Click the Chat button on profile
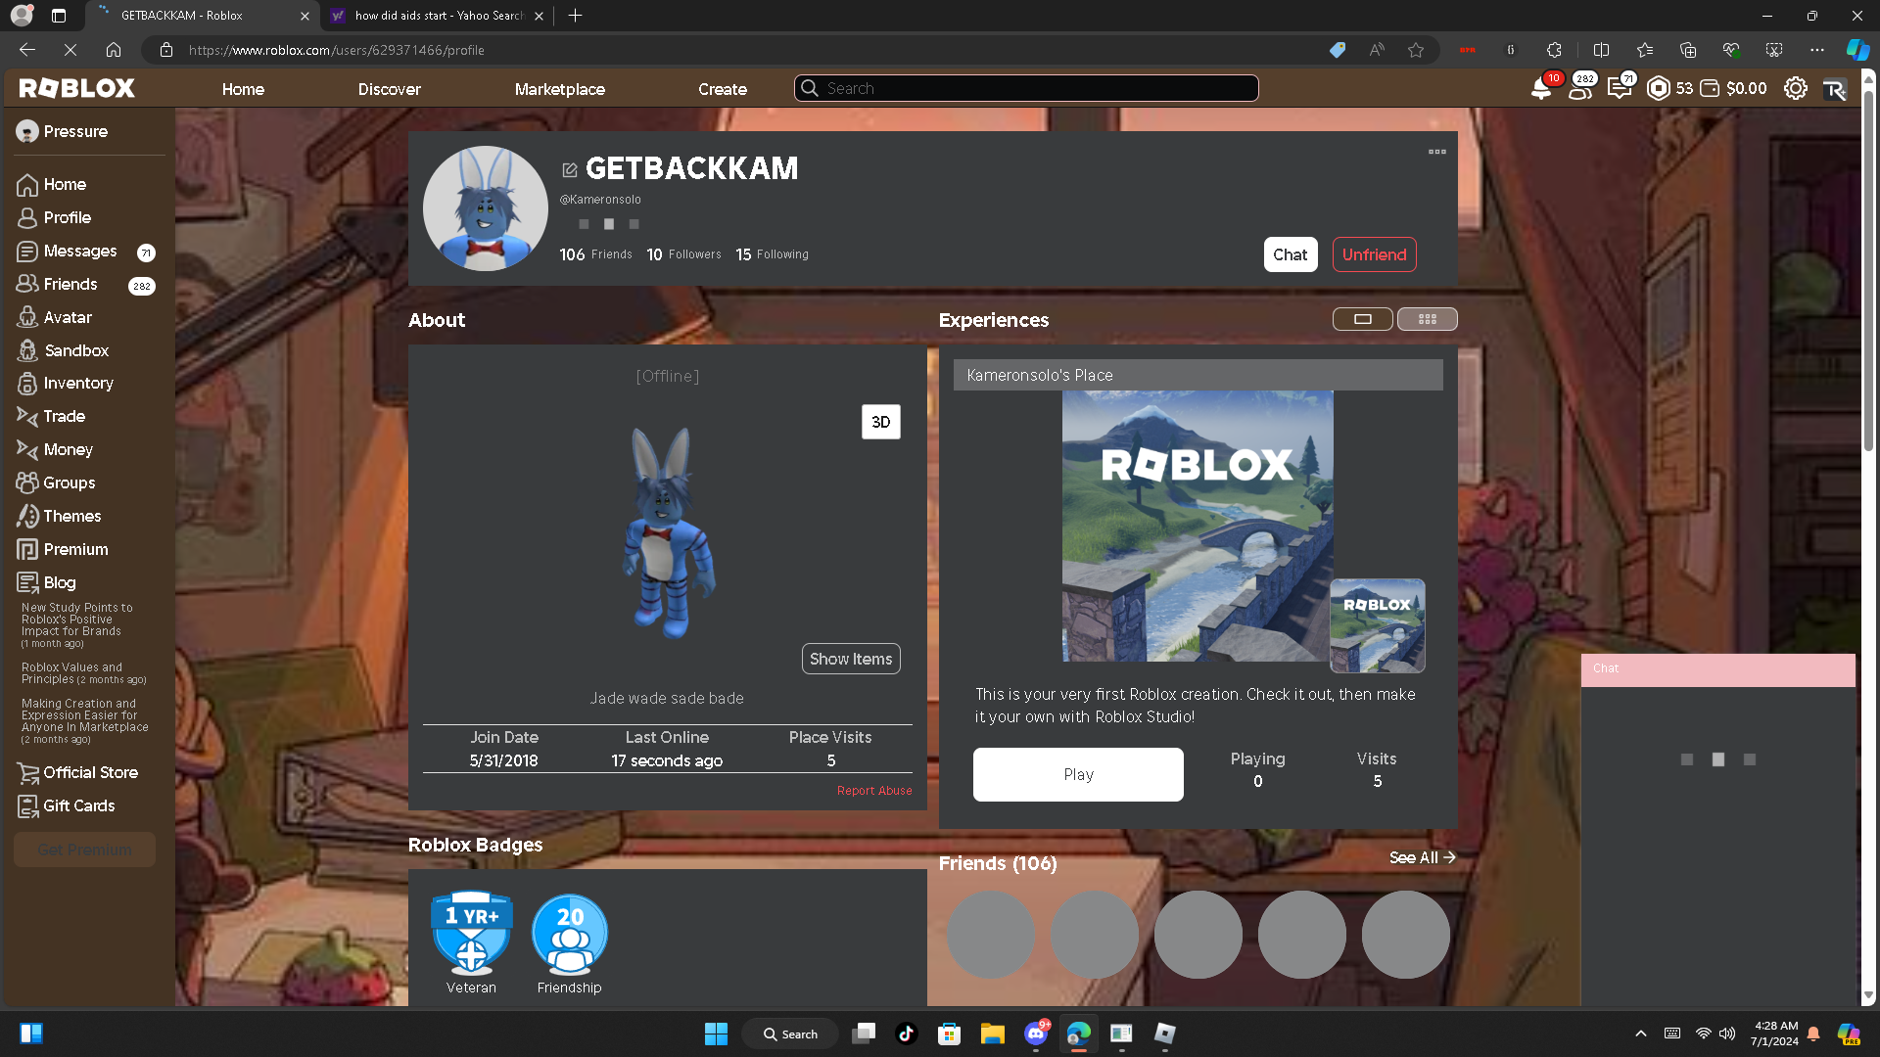The width and height of the screenshot is (1880, 1057). click(1291, 254)
